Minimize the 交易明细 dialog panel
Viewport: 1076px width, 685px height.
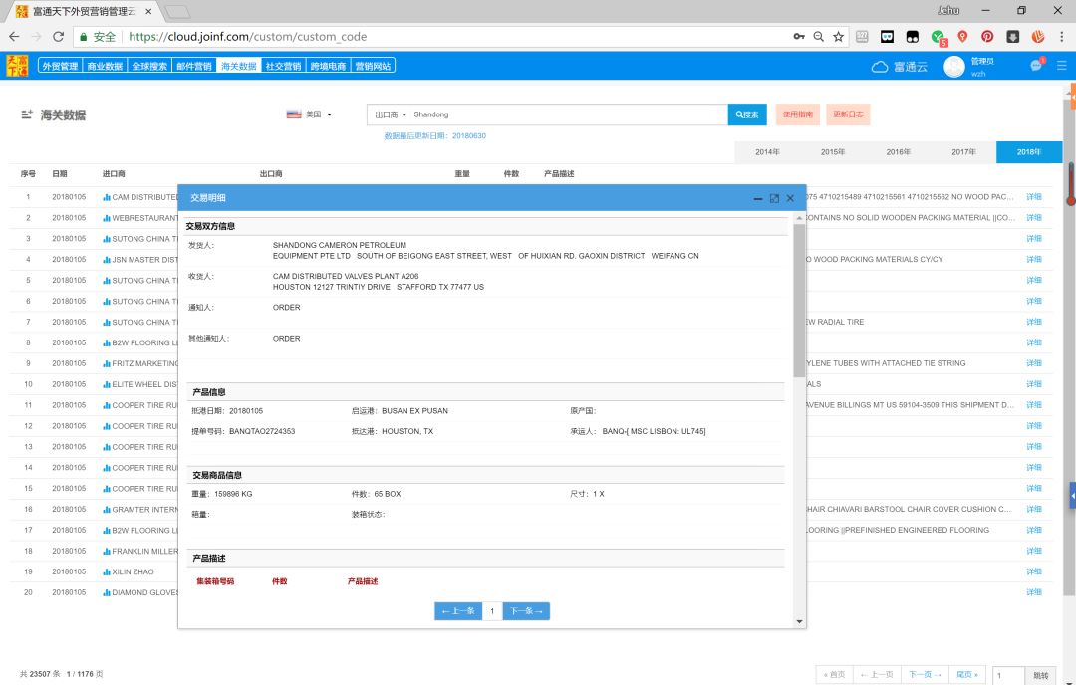pos(758,198)
